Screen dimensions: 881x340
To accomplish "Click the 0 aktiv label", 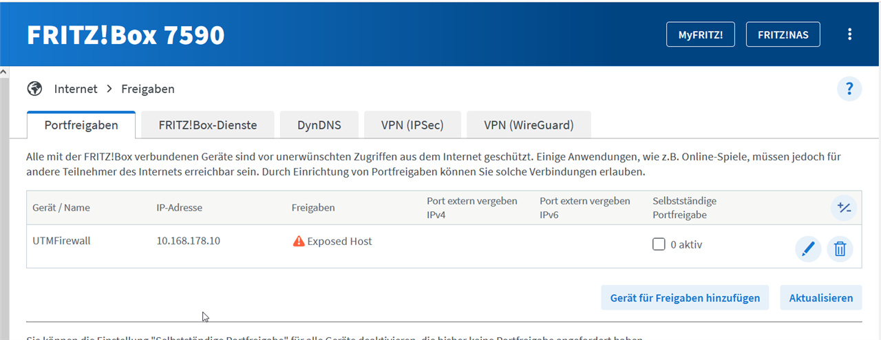I will pyautogui.click(x=686, y=244).
